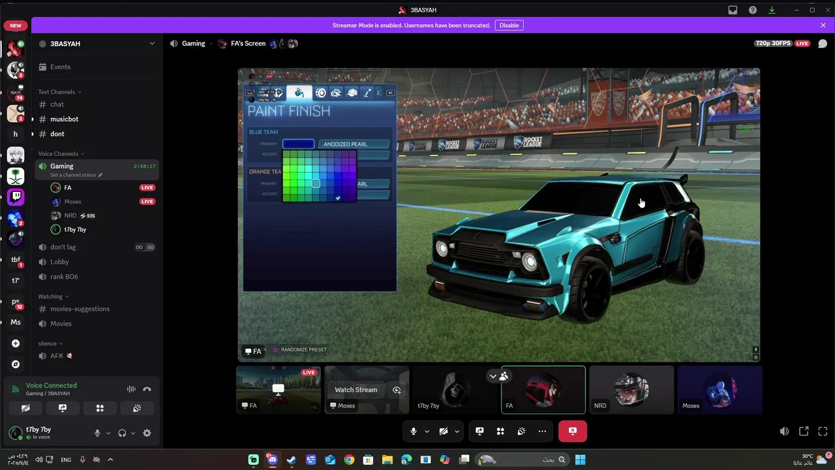This screenshot has height=470, width=835.
Task: Pop out the stream window icon
Action: point(804,431)
